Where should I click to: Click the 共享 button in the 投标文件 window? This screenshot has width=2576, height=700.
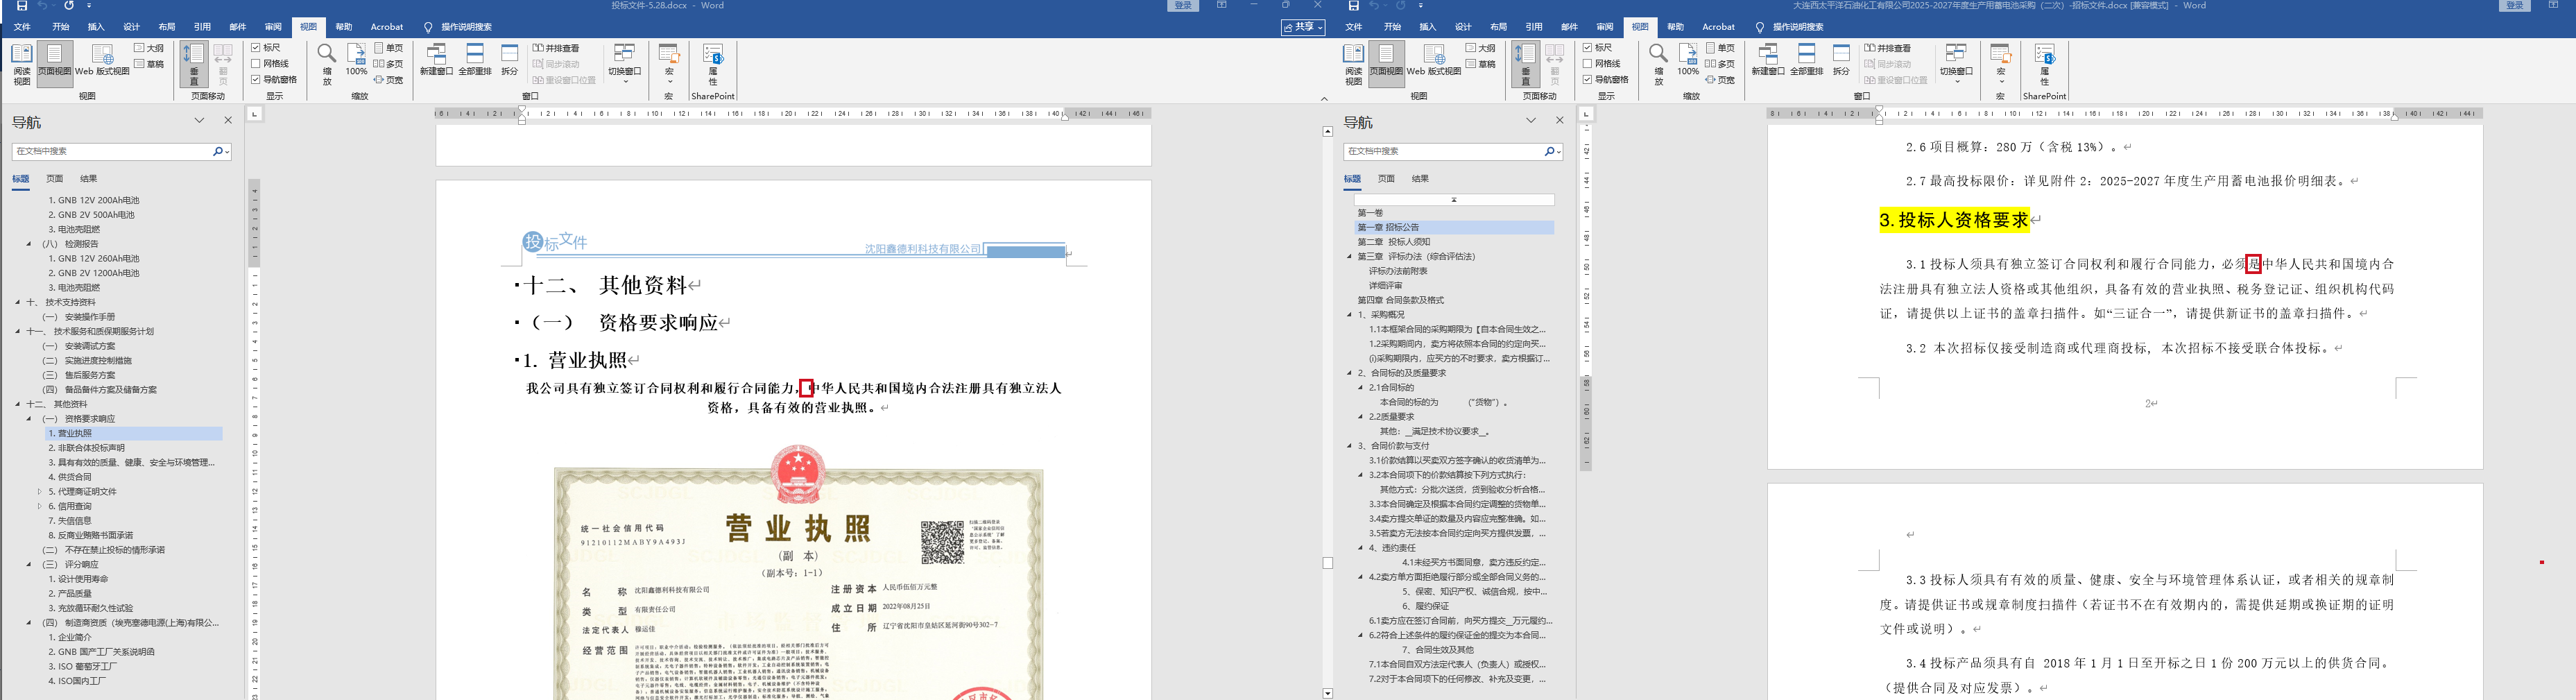click(x=1303, y=27)
